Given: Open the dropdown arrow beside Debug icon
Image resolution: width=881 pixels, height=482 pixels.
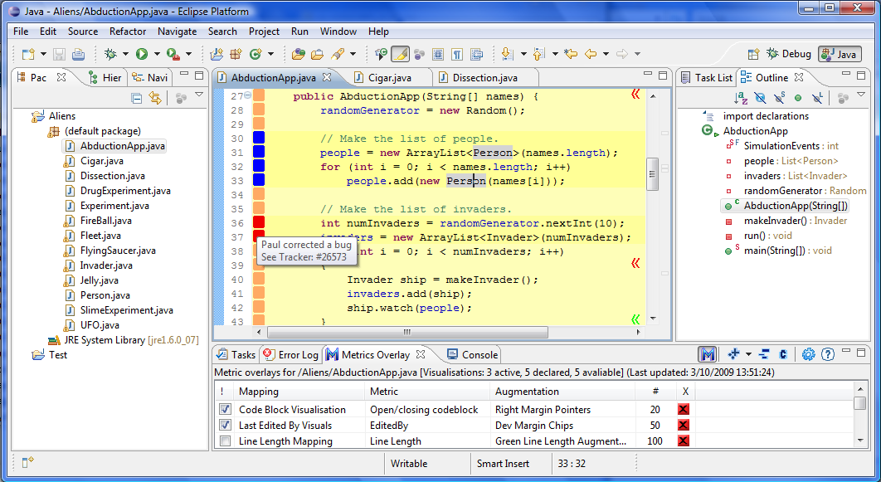Looking at the screenshot, I should pos(125,54).
